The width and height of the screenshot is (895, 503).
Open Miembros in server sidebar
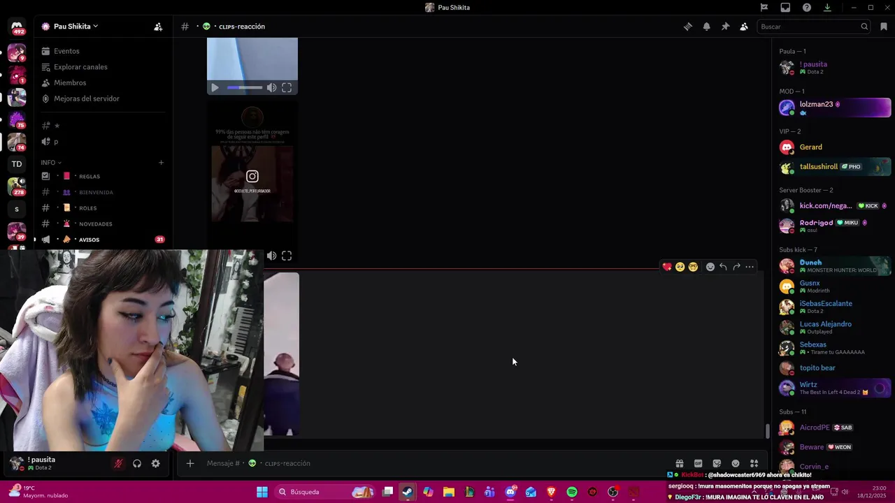tap(103, 82)
